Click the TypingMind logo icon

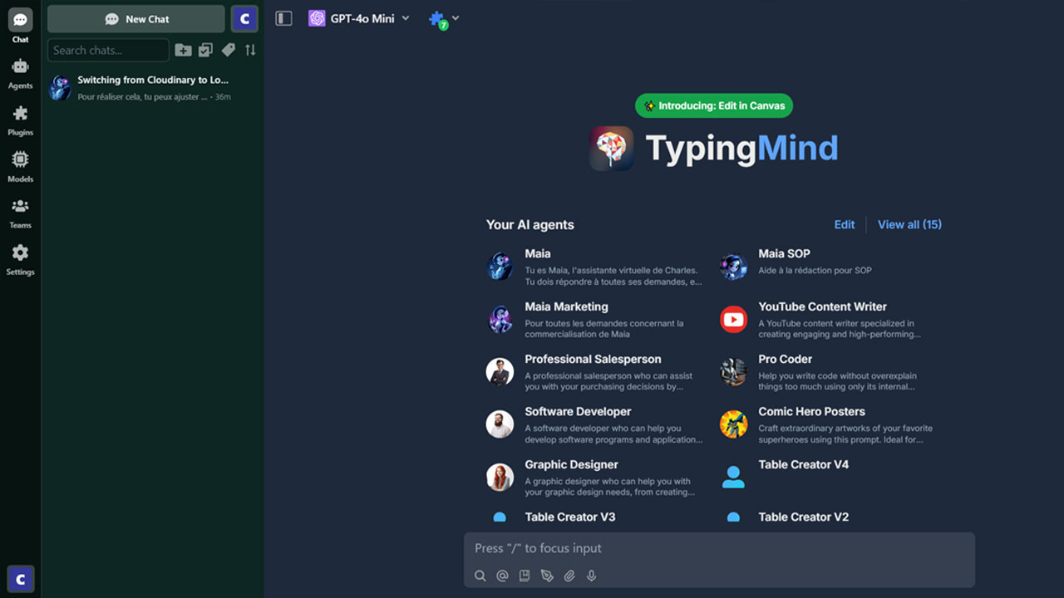(612, 148)
